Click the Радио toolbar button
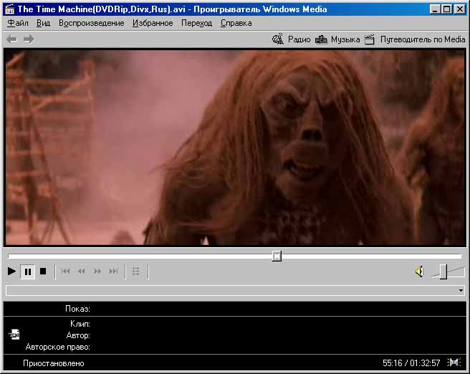The width and height of the screenshot is (470, 374). (x=292, y=39)
